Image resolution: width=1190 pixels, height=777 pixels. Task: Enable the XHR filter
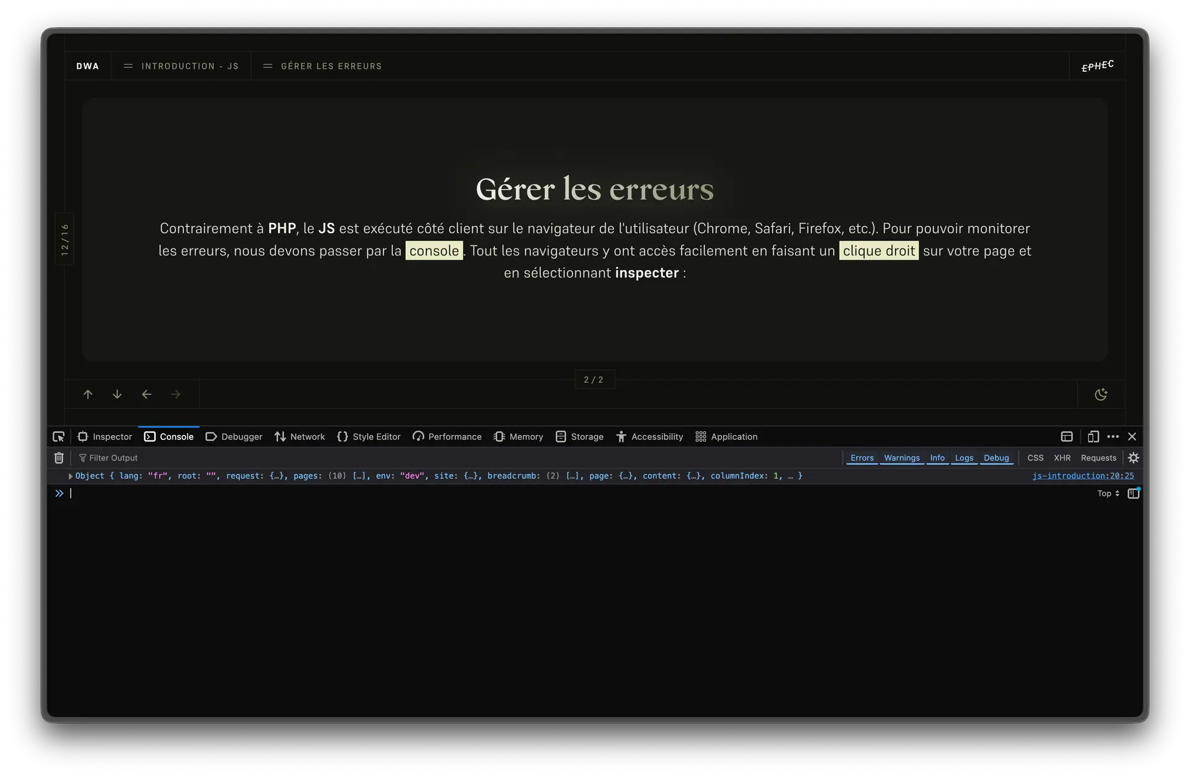1062,458
